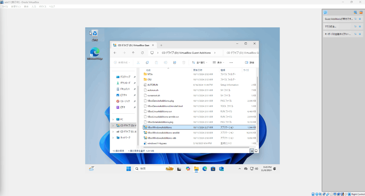
Task: Click the hard disk activity status icon
Action: [313, 194]
